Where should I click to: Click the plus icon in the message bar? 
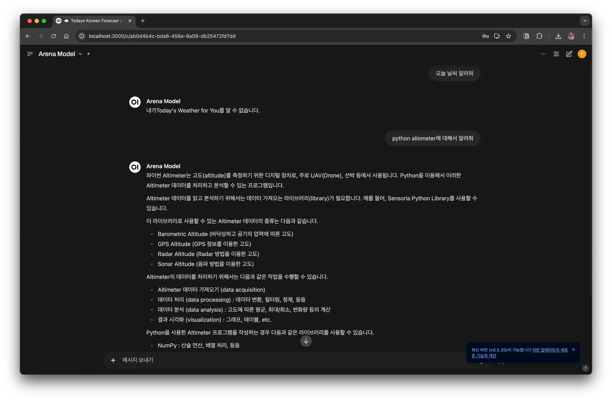pyautogui.click(x=113, y=360)
